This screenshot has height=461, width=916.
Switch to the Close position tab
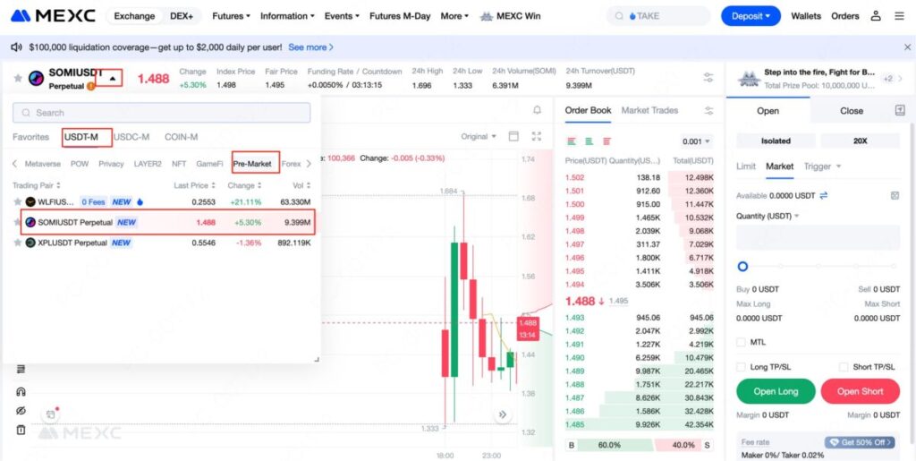852,110
